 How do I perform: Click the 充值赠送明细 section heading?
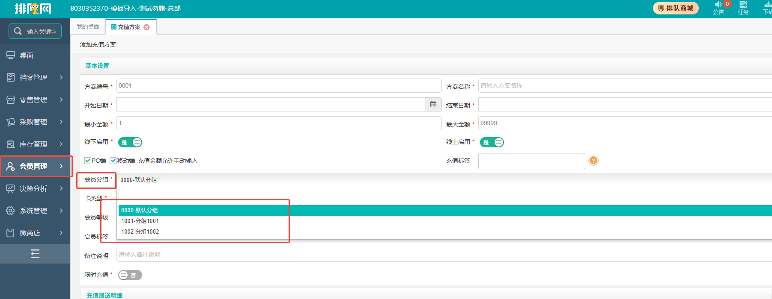(x=104, y=295)
